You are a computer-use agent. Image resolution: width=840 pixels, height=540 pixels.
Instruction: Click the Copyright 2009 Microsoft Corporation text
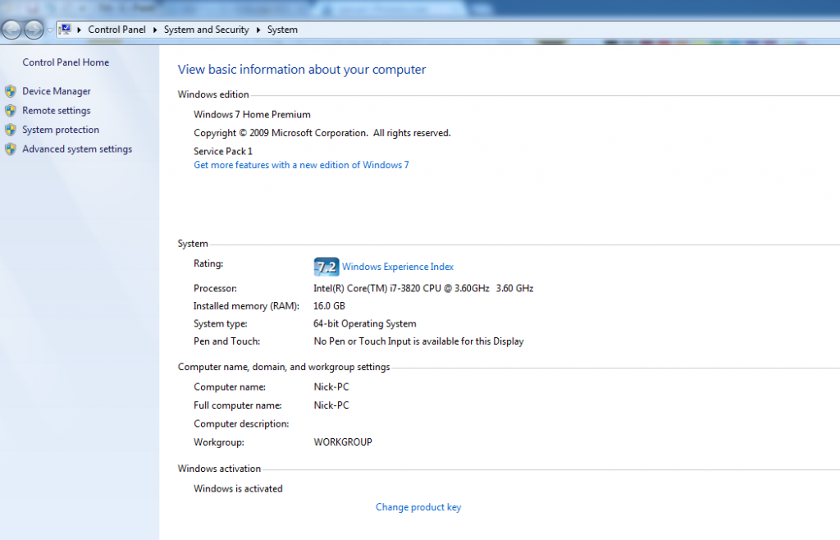click(x=322, y=133)
